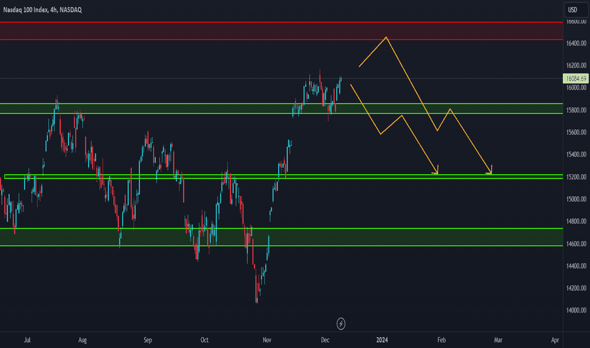Click the 14200.00 price axis label
590x348 pixels.
pos(576,288)
